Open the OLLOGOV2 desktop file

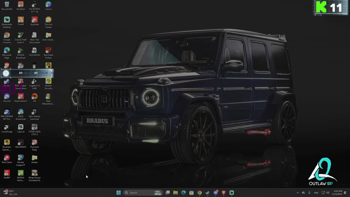pyautogui.click(x=34, y=52)
